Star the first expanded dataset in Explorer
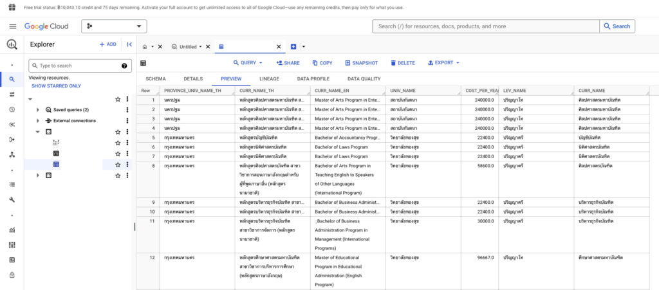Viewport: 659px width, 290px height. pyautogui.click(x=118, y=132)
